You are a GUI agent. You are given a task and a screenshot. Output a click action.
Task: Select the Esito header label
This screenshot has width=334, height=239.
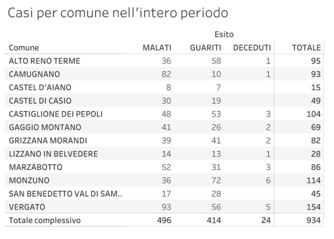click(224, 34)
